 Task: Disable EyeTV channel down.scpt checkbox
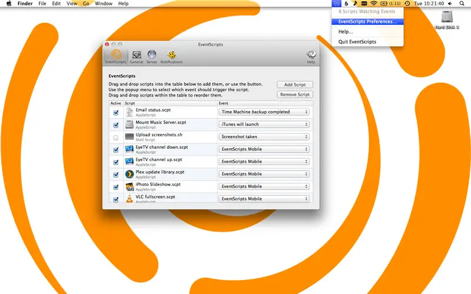pyautogui.click(x=116, y=150)
